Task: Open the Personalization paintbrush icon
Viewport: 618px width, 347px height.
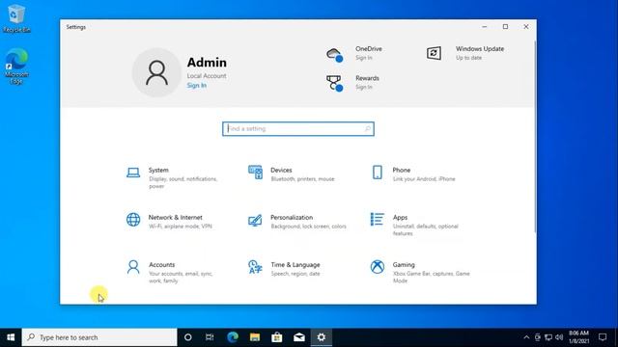Action: [255, 220]
